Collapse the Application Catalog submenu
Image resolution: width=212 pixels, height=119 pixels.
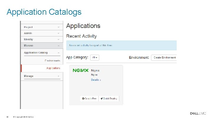tap(42, 53)
